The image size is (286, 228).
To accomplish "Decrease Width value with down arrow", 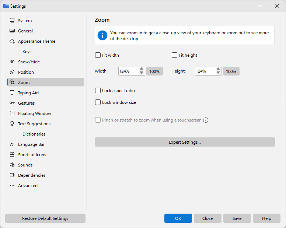I will (x=142, y=73).
